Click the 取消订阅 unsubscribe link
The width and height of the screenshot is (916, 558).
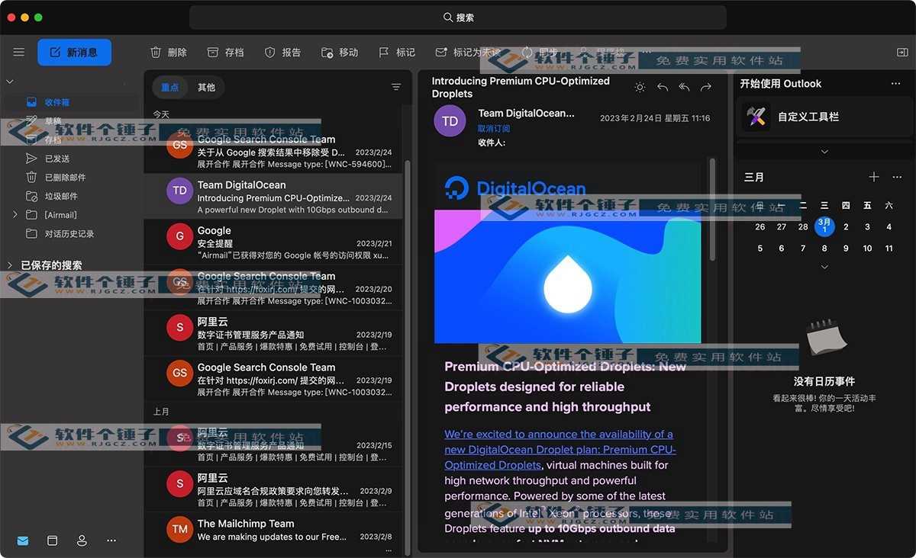[494, 129]
